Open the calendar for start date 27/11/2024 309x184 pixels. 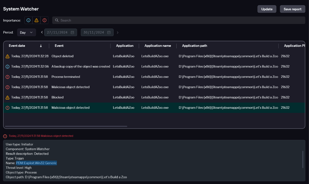coord(72,32)
